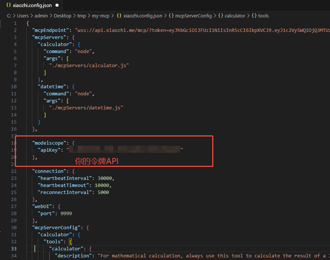Click the blurred apiKey value string
Screen dimensions: 330x260
tap(124, 149)
